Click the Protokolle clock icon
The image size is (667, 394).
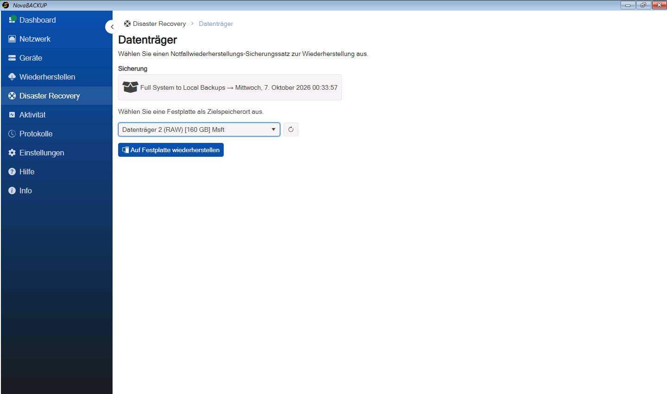[x=12, y=134]
